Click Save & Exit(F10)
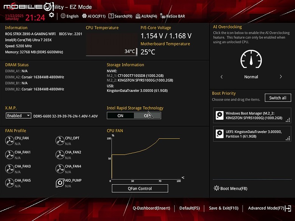This screenshot has width=295, height=221. [224, 208]
